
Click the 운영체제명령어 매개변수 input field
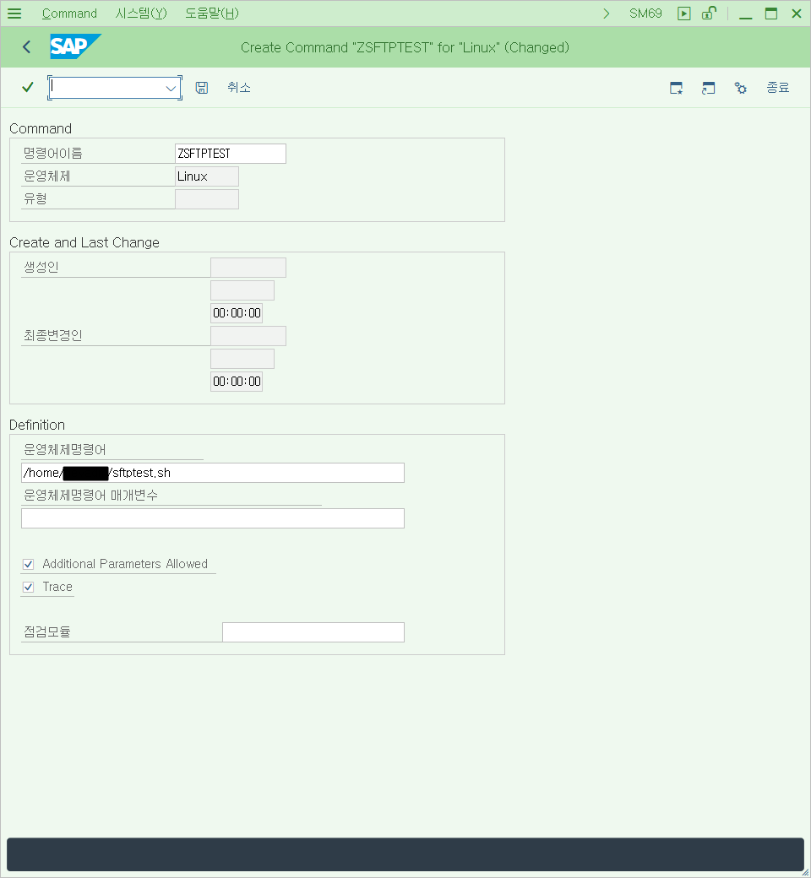pos(213,518)
